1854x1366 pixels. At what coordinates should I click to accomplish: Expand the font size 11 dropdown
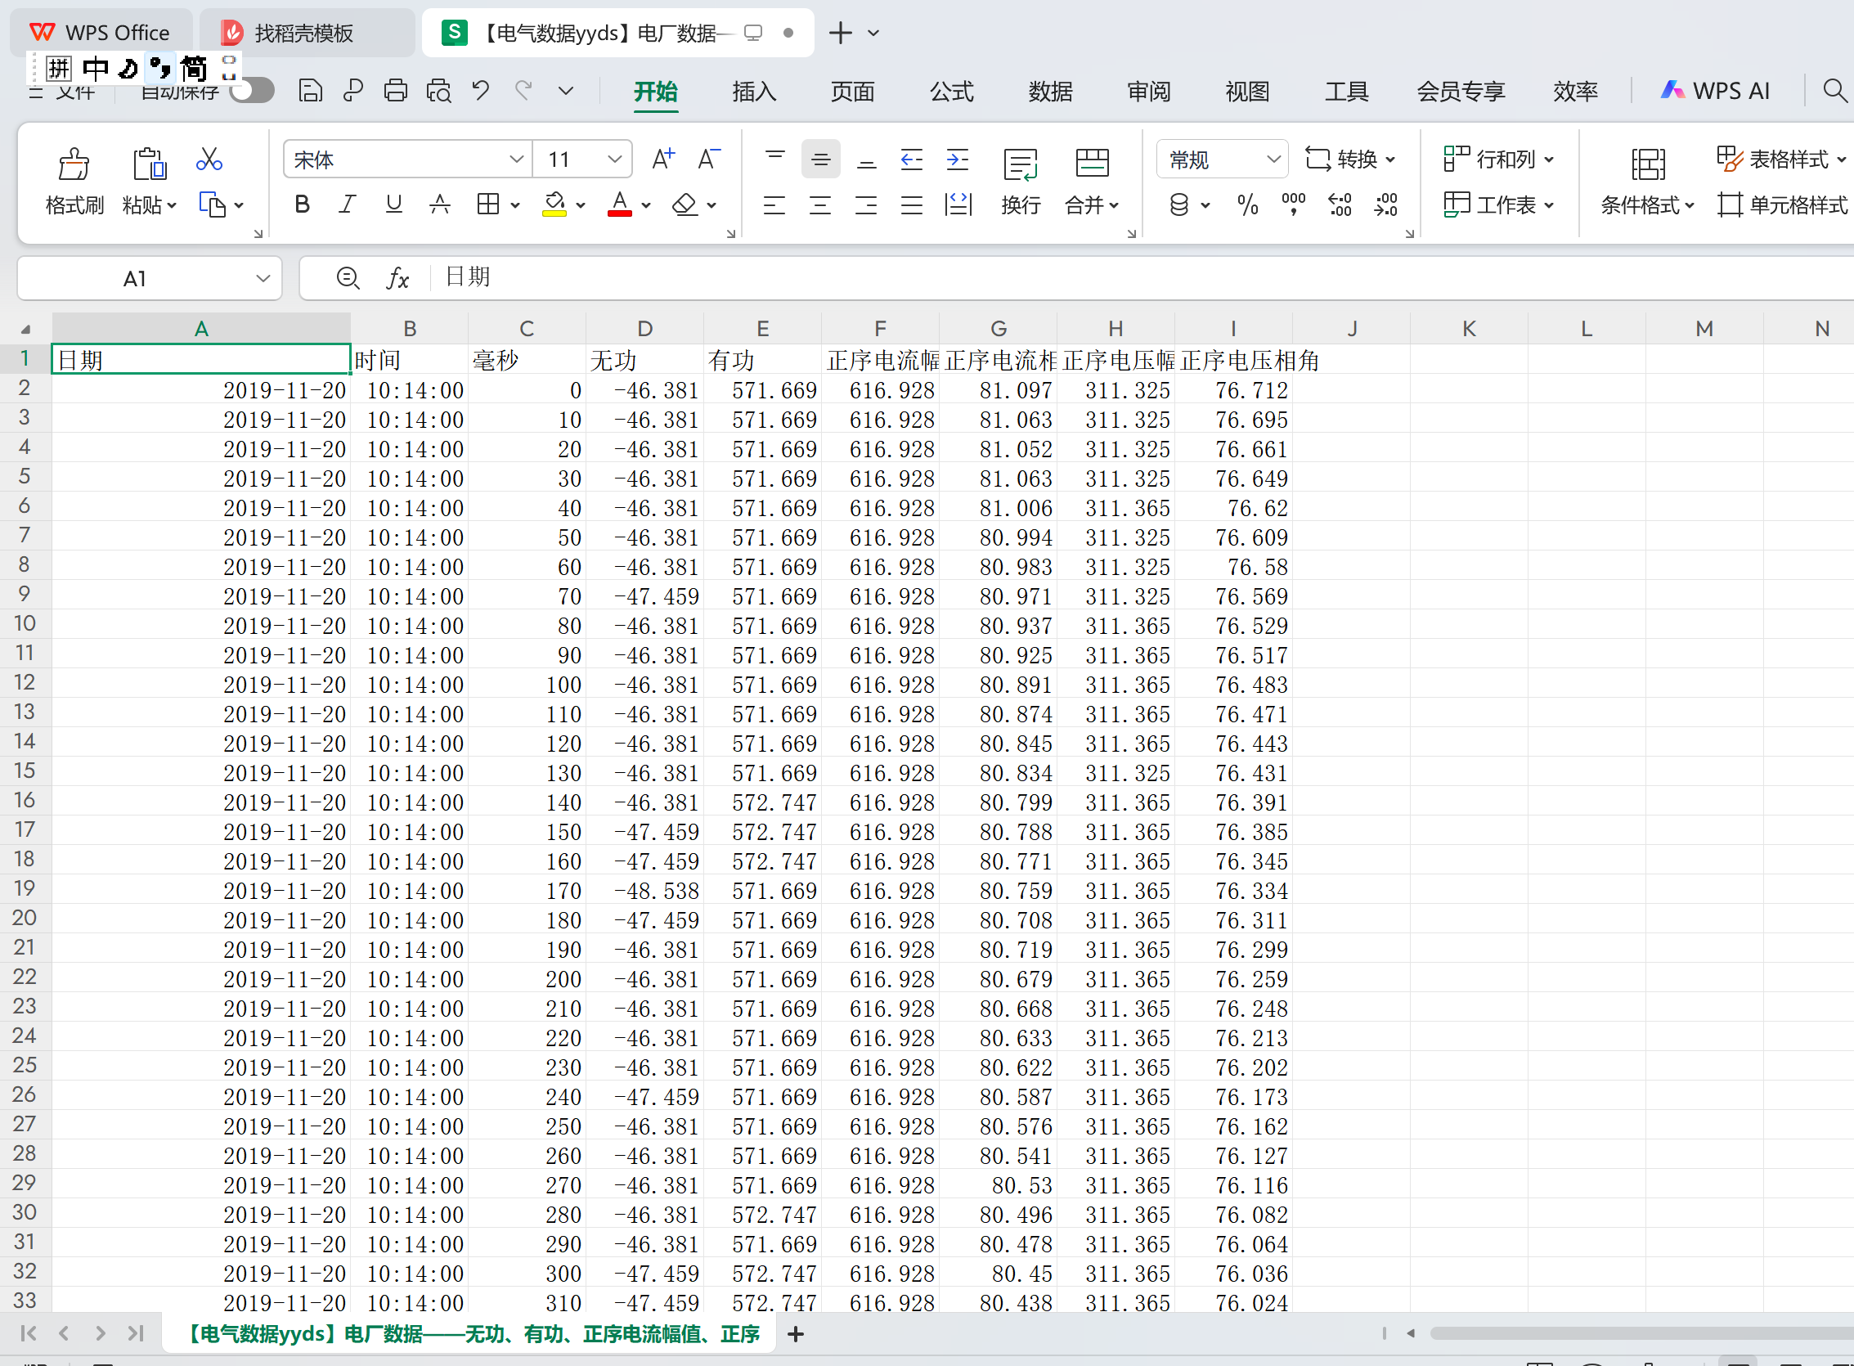pyautogui.click(x=614, y=159)
